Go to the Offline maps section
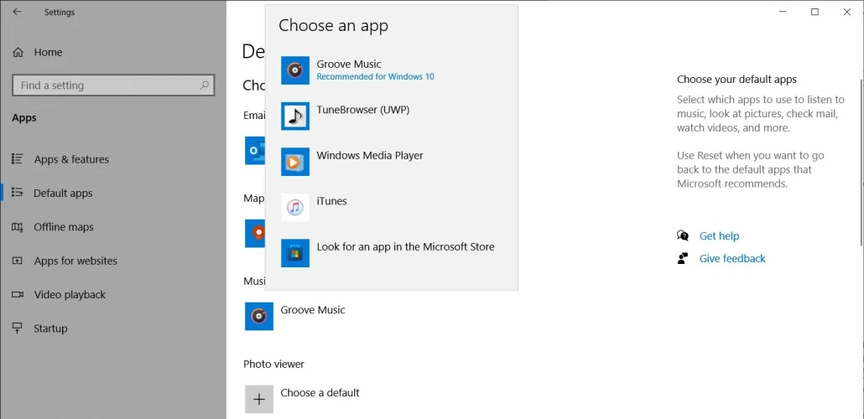 tap(64, 227)
